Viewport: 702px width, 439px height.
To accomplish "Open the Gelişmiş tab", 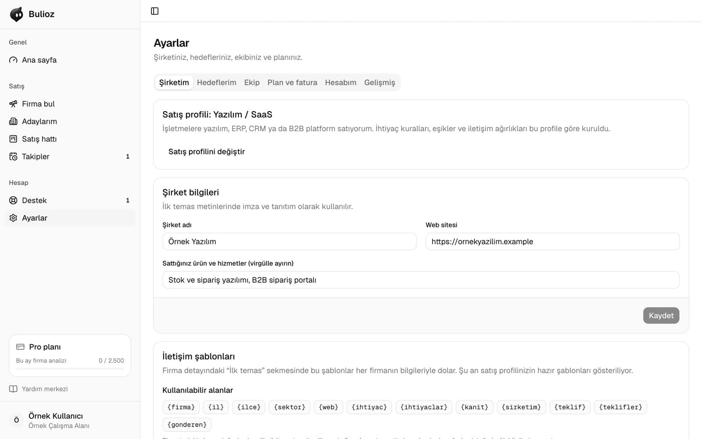I will [x=380, y=83].
